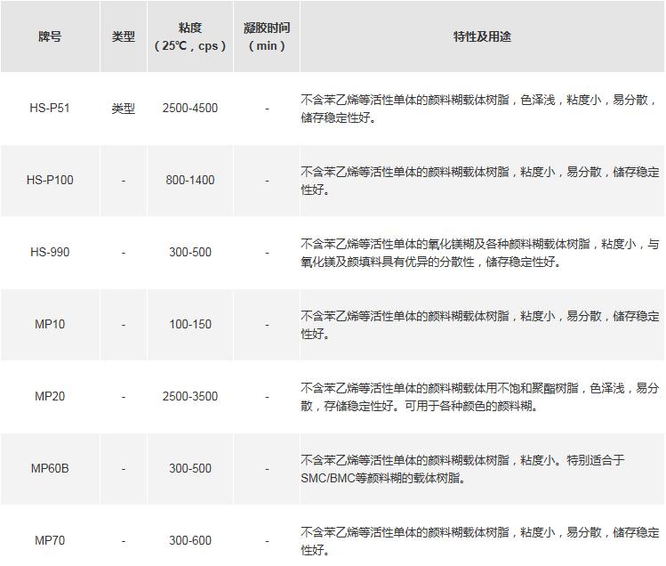This screenshot has width=666, height=566.
Task: Select the MP60B product cell
Action: tap(50, 469)
